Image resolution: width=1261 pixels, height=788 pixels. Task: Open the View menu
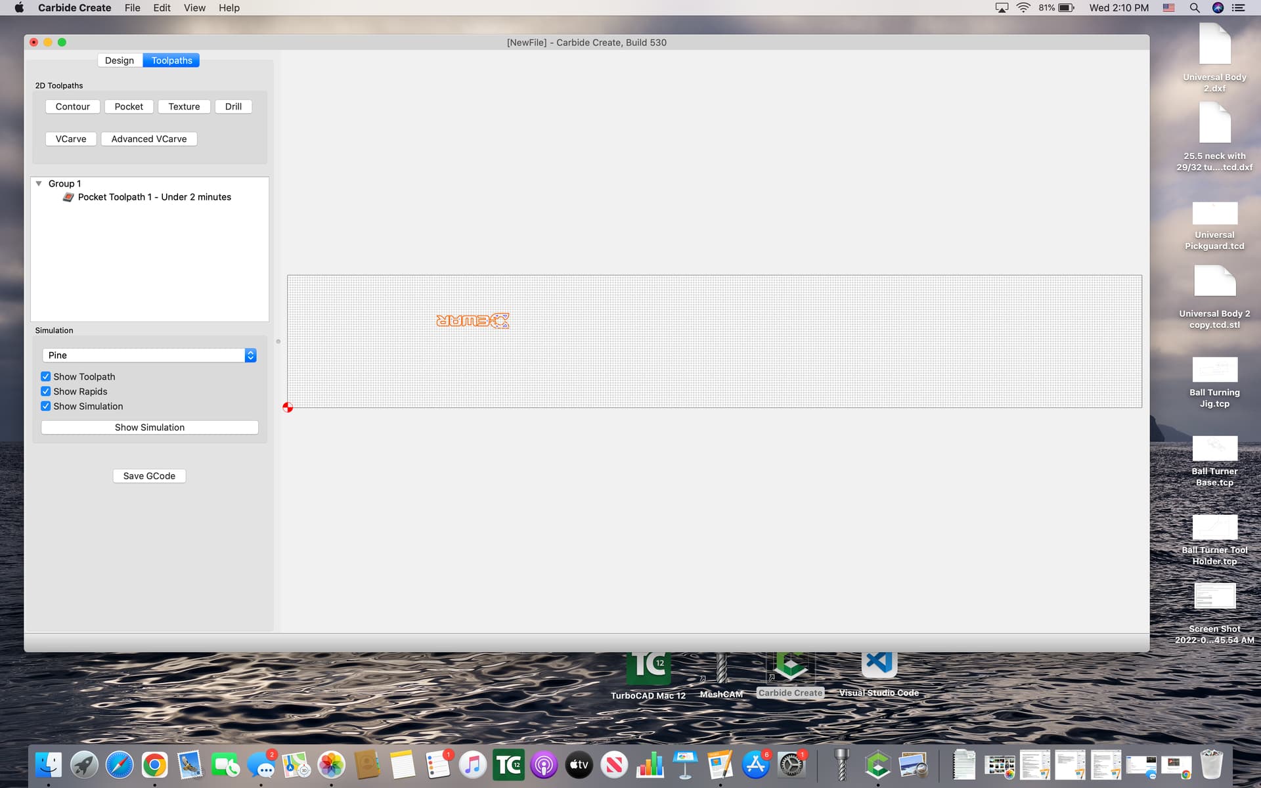[x=194, y=8]
